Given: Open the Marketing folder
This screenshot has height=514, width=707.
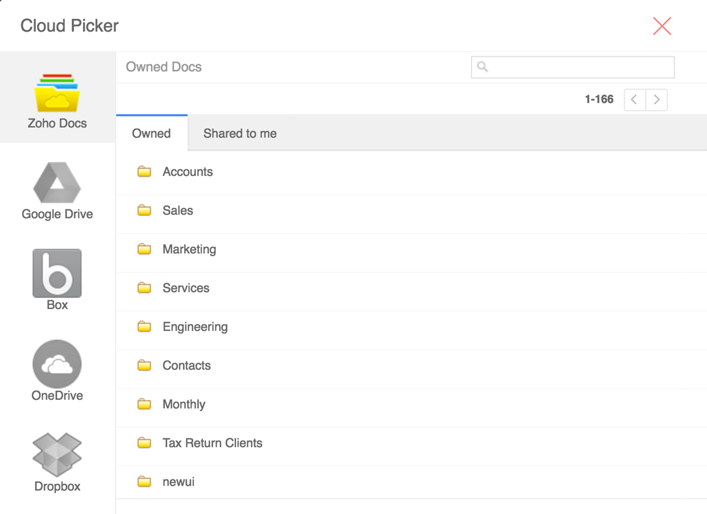Looking at the screenshot, I should [189, 249].
